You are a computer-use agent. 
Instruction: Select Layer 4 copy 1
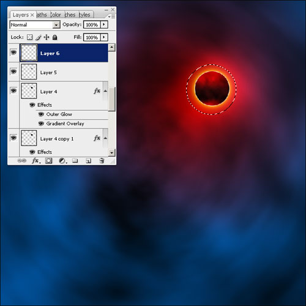coord(64,138)
